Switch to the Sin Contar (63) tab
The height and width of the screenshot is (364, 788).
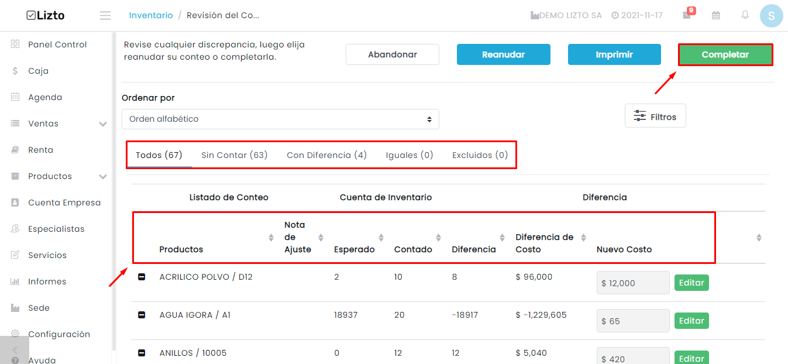234,155
